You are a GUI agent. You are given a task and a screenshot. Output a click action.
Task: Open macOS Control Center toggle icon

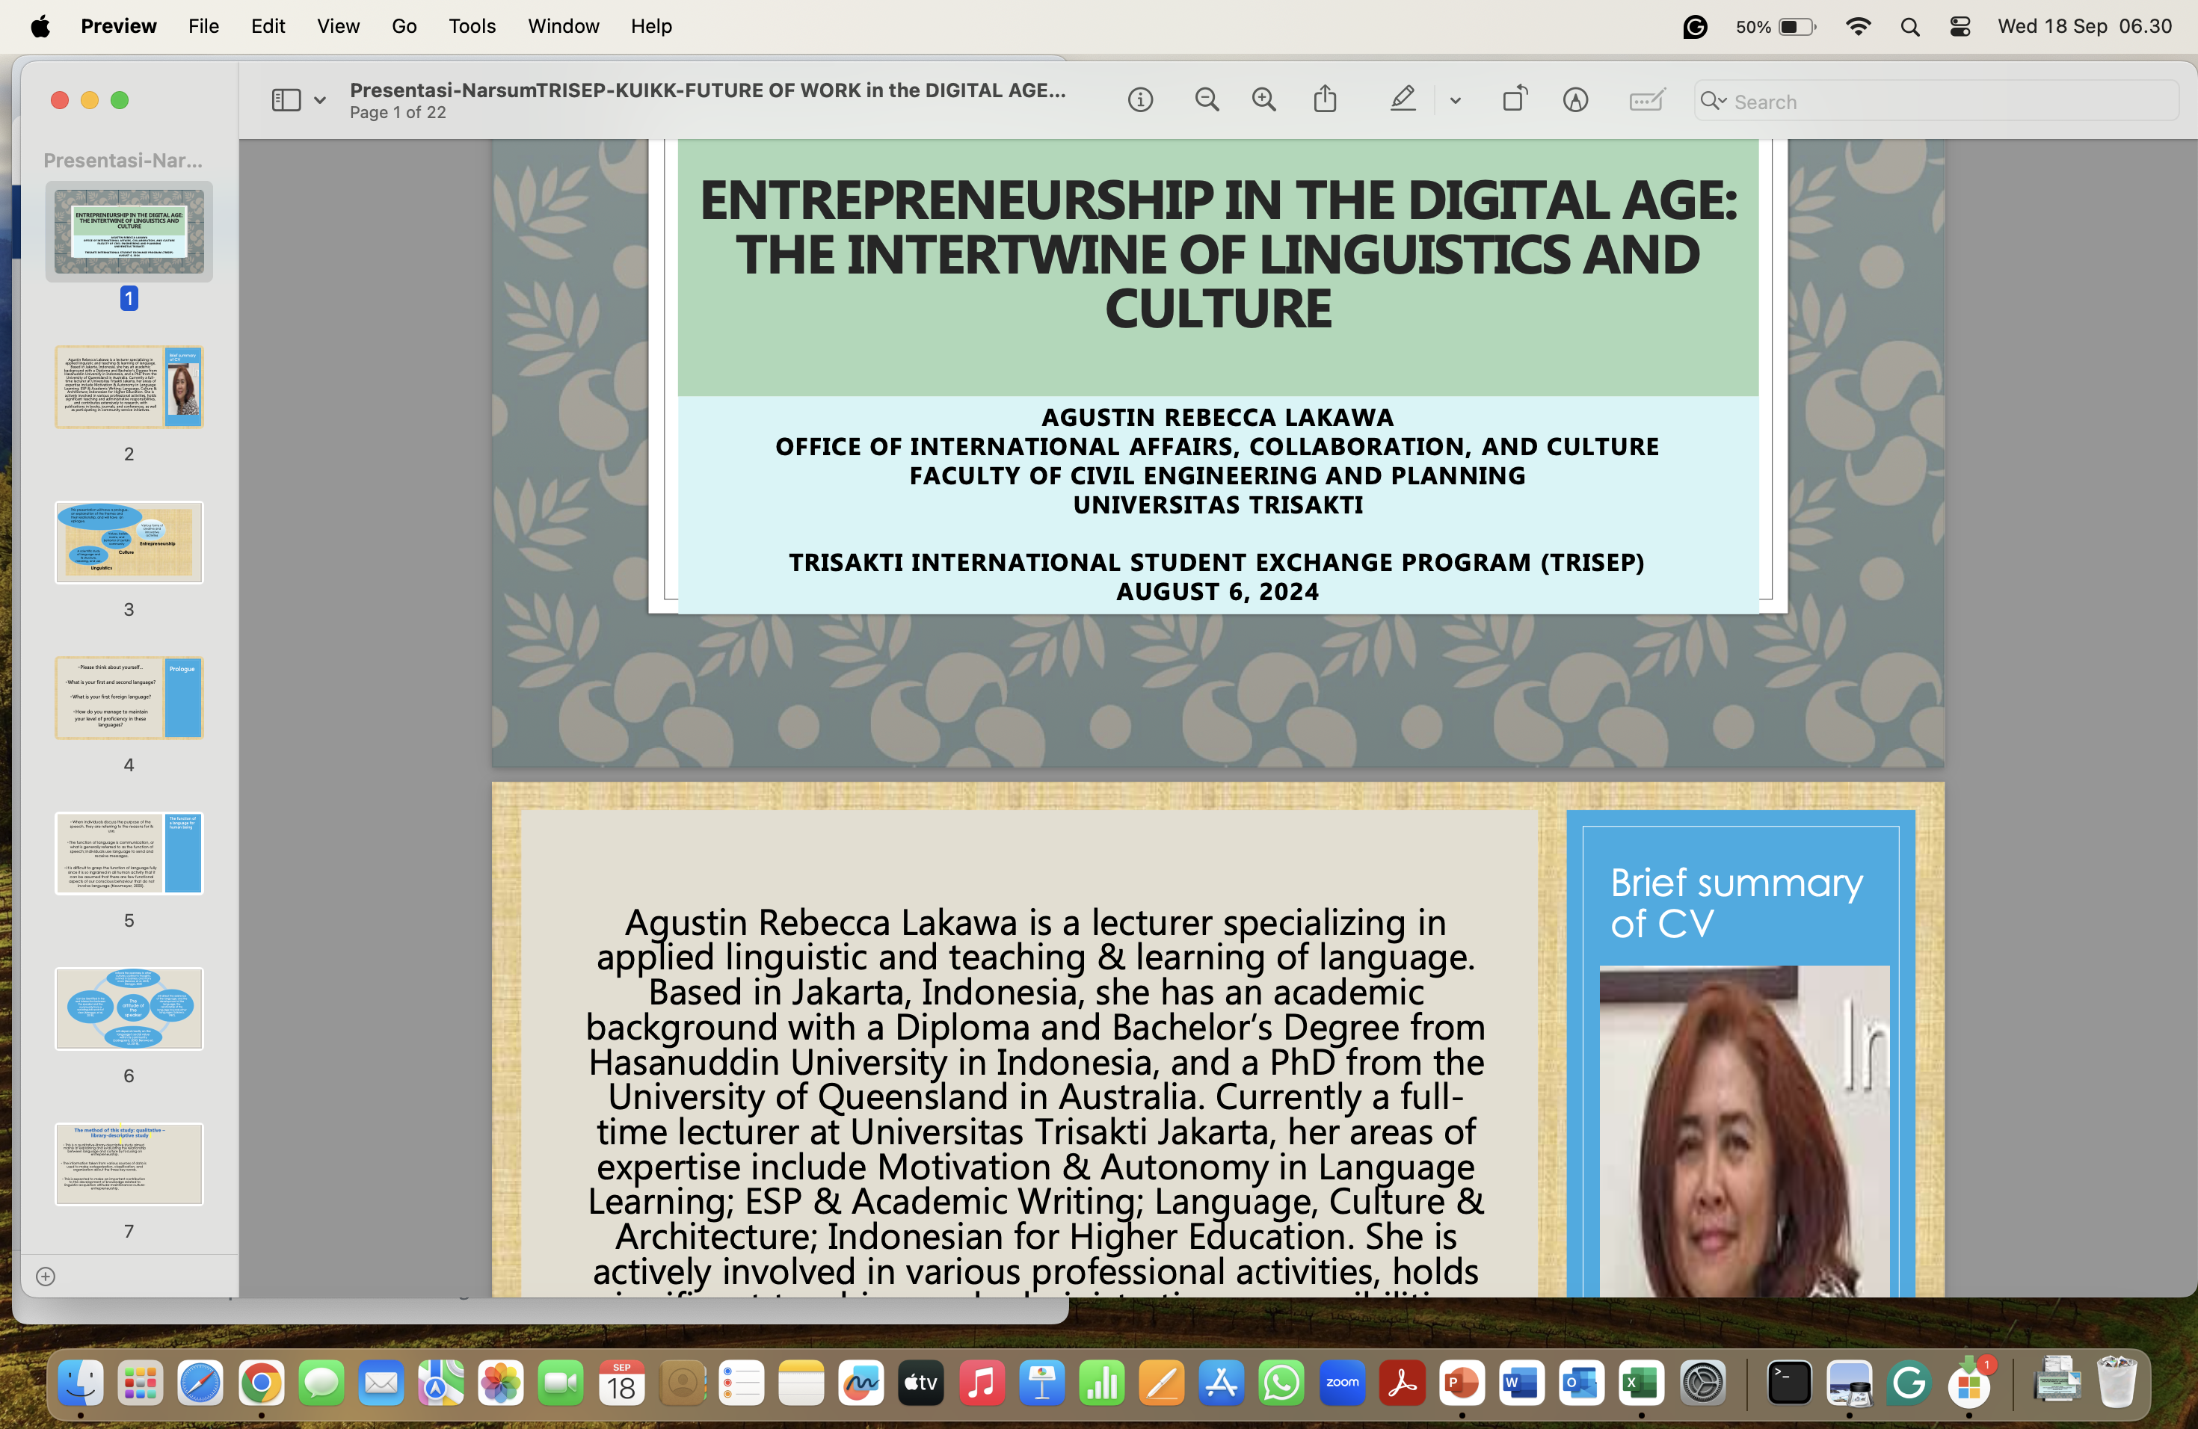1960,27
